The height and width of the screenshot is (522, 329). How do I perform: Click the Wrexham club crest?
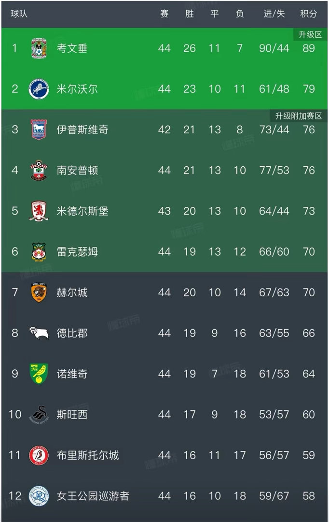[39, 252]
